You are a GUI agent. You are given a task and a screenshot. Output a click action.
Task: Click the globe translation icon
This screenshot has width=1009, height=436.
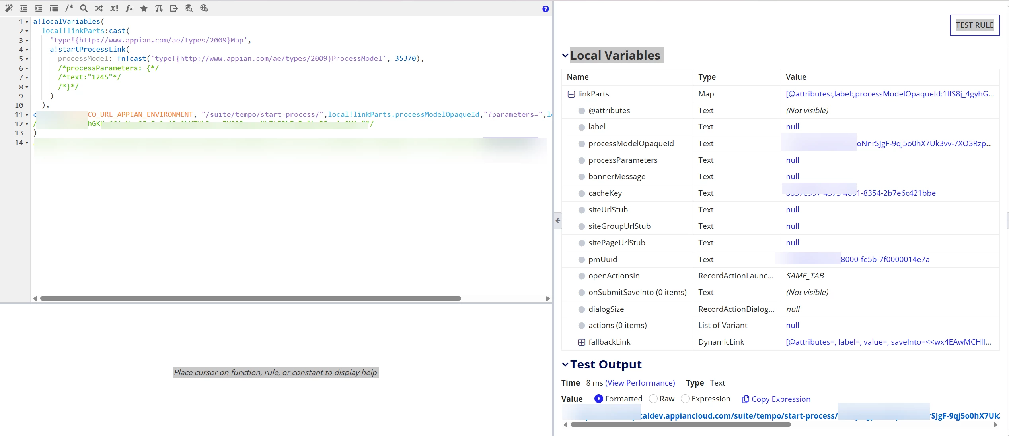[204, 8]
